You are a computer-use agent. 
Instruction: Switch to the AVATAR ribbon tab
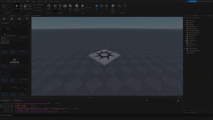coord(40,1)
